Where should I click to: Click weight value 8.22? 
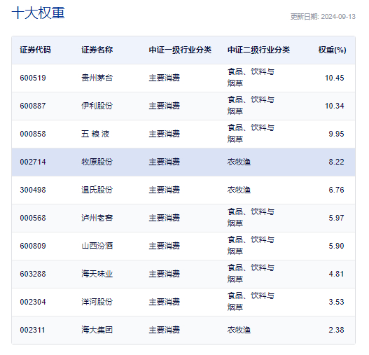click(x=336, y=162)
